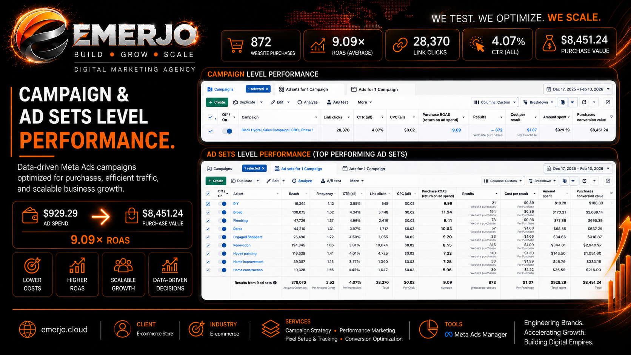The height and width of the screenshot is (355, 631).
Task: Expand the More menu in the campaign-level toolbar
Action: 365,102
